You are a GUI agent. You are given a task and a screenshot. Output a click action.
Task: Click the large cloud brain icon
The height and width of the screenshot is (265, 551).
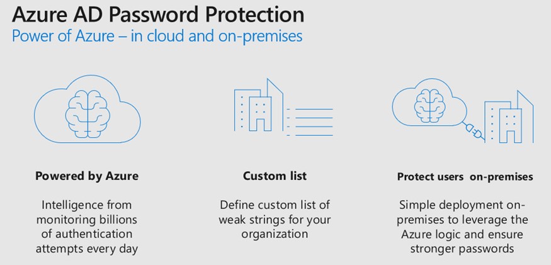point(87,109)
